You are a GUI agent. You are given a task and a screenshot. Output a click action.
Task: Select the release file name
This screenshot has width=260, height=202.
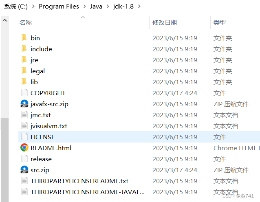coord(41,159)
